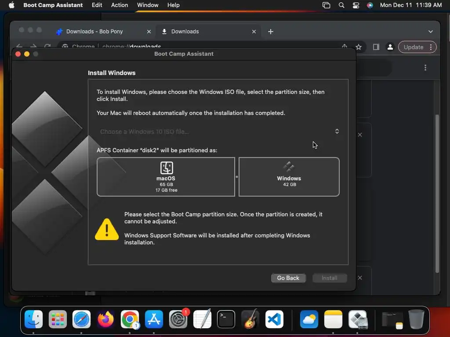Viewport: 450px width, 337px height.
Task: Open a new Chrome tab
Action: 271,32
